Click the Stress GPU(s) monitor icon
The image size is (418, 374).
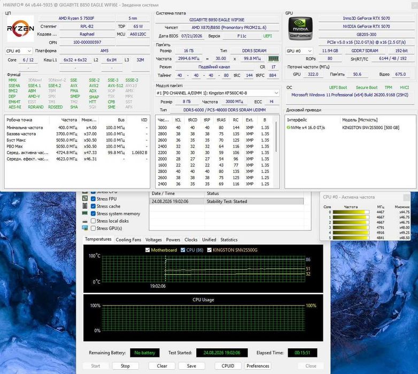click(x=85, y=228)
